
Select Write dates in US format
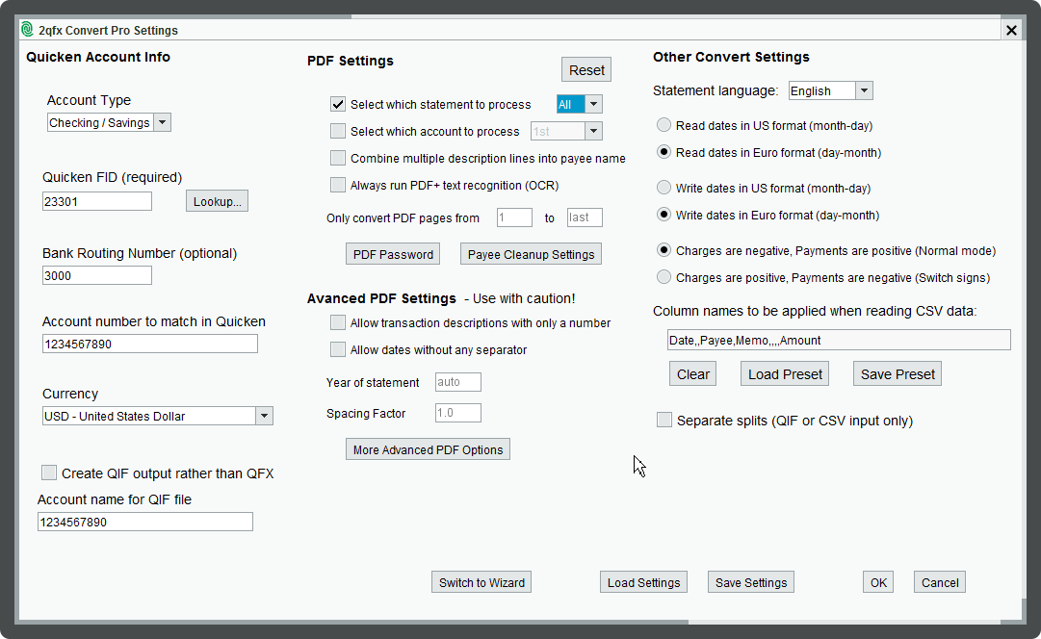[x=664, y=188]
